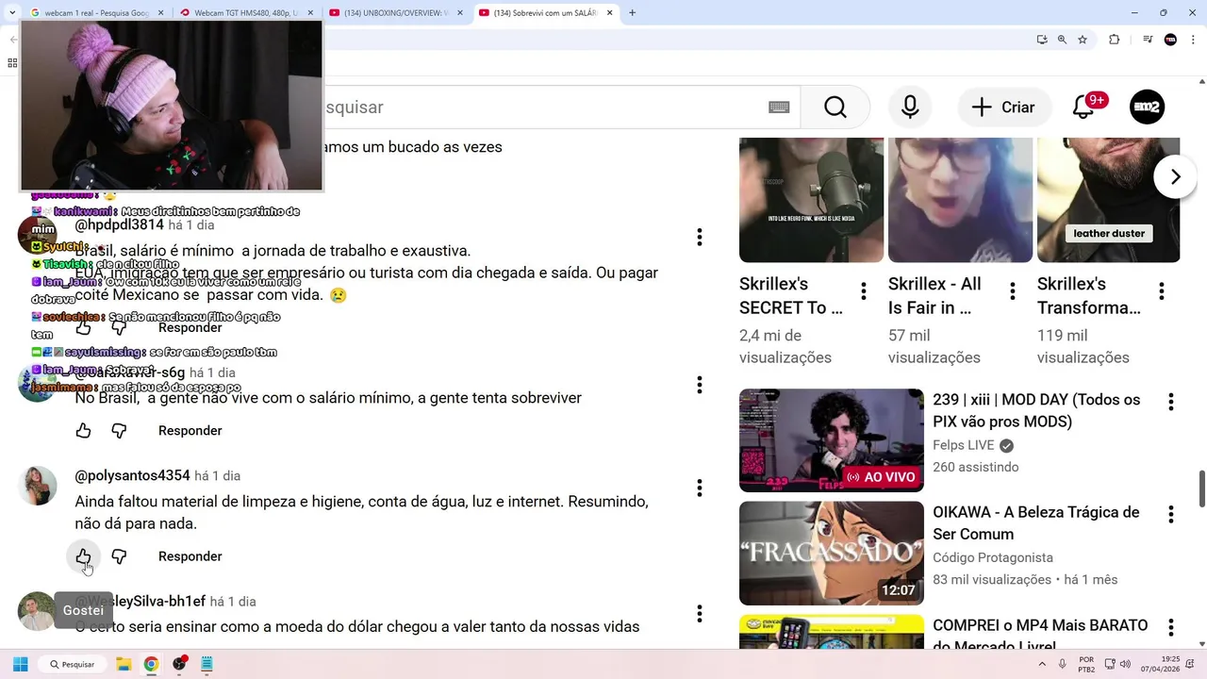Open 239 | xiii | MOD DAY video title
The image size is (1207, 679).
click(x=1036, y=411)
